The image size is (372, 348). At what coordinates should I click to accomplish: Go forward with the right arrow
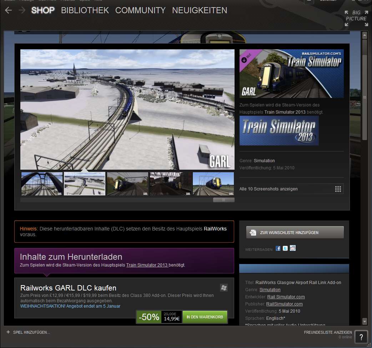point(21,10)
